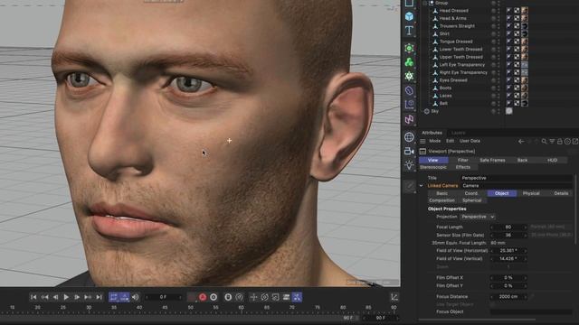579x325 pixels.
Task: Click the Attributes lock icon
Action: coord(560,141)
